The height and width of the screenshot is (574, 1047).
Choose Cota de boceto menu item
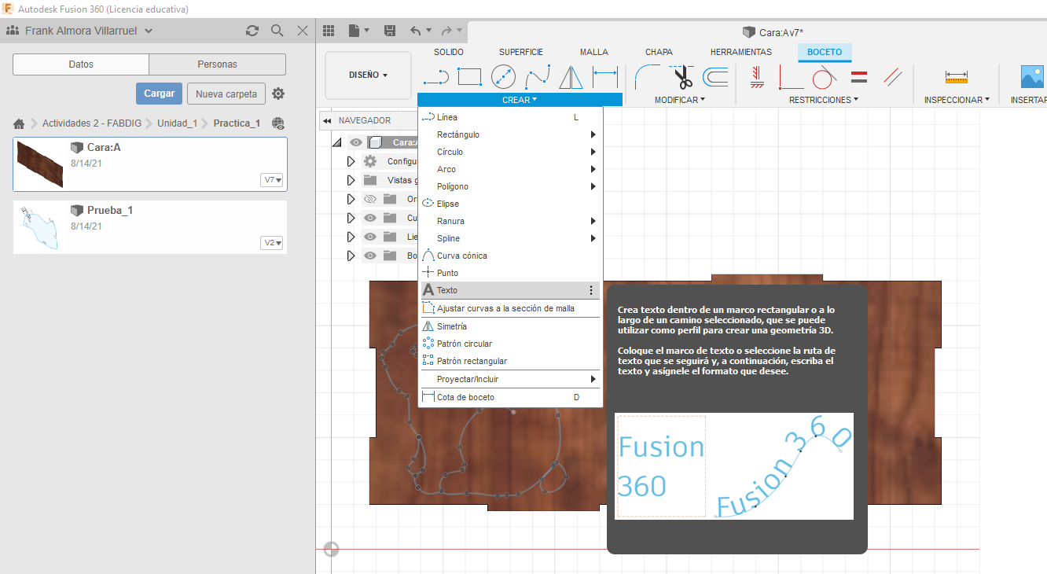click(510, 397)
